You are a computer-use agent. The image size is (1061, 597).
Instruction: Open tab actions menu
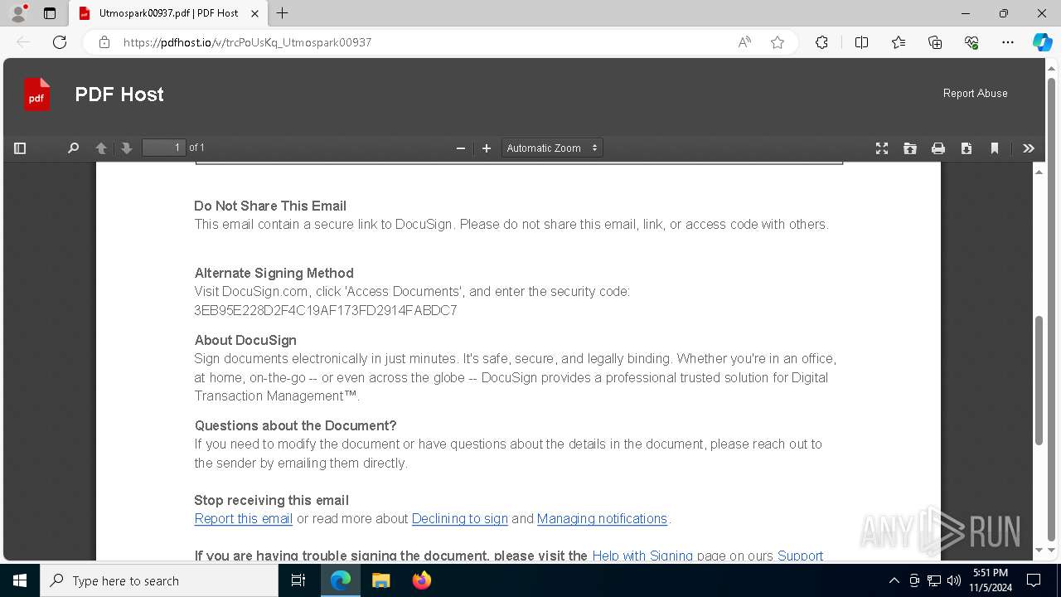tap(50, 13)
